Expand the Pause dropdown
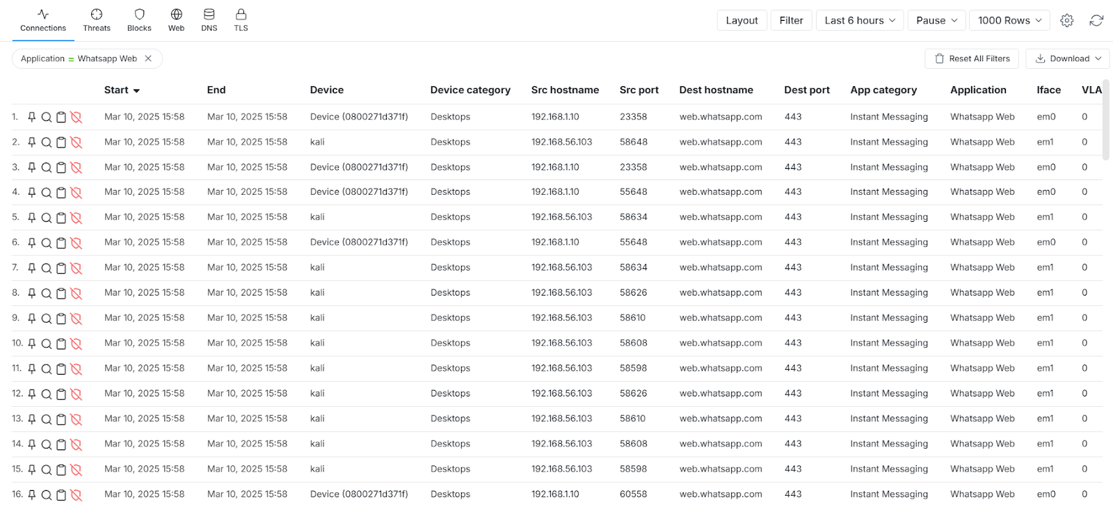The height and width of the screenshot is (507, 1113). (x=937, y=20)
